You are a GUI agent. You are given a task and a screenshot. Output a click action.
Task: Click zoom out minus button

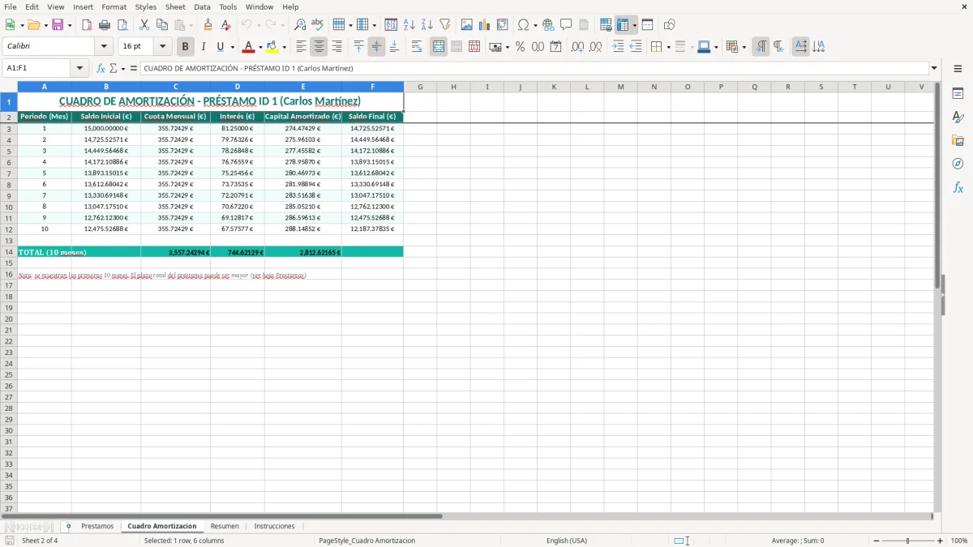(x=877, y=541)
